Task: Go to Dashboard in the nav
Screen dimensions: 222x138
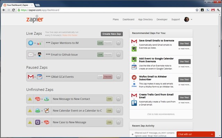Action: click(128, 19)
